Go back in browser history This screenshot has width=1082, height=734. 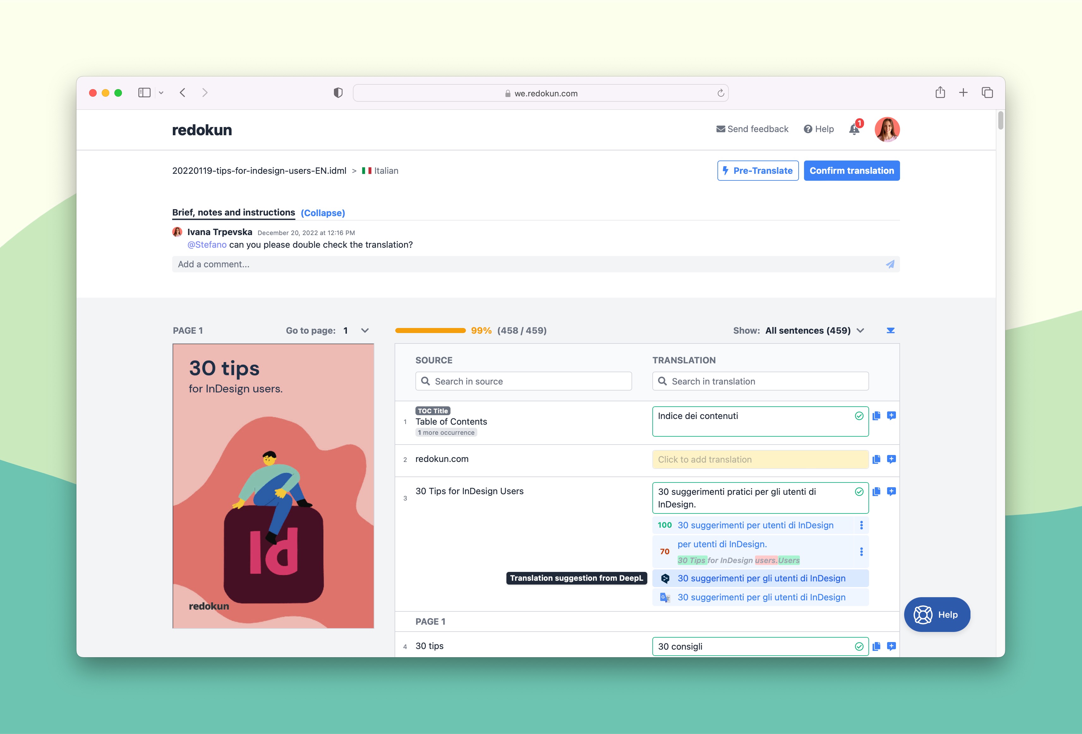point(183,93)
